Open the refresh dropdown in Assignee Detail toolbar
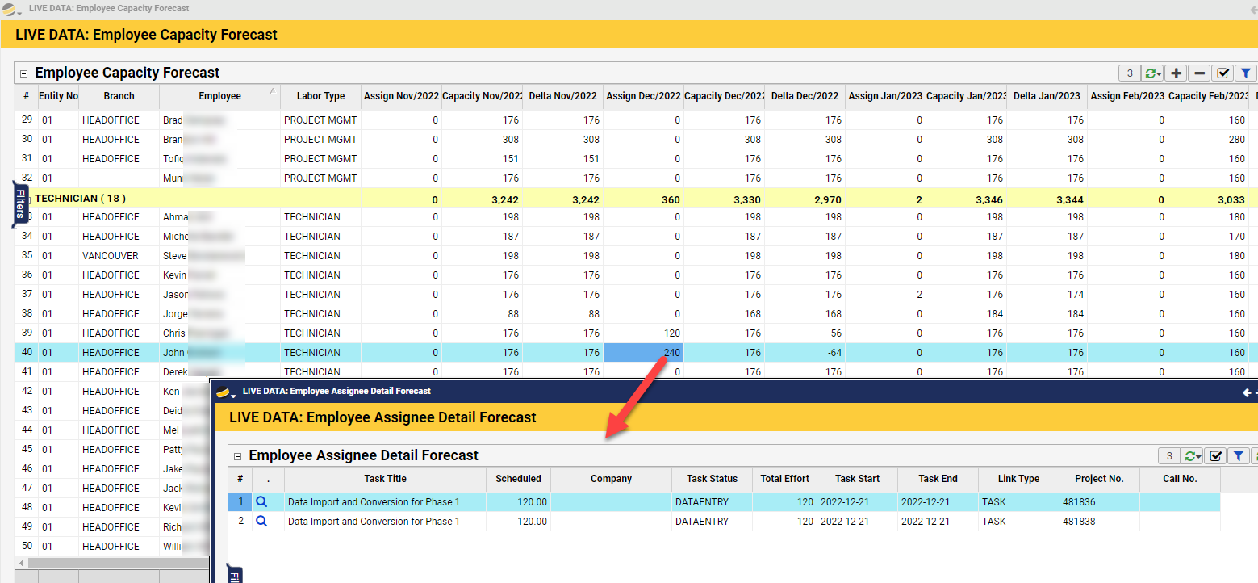Screen dimensions: 1258x583 (x=1192, y=456)
